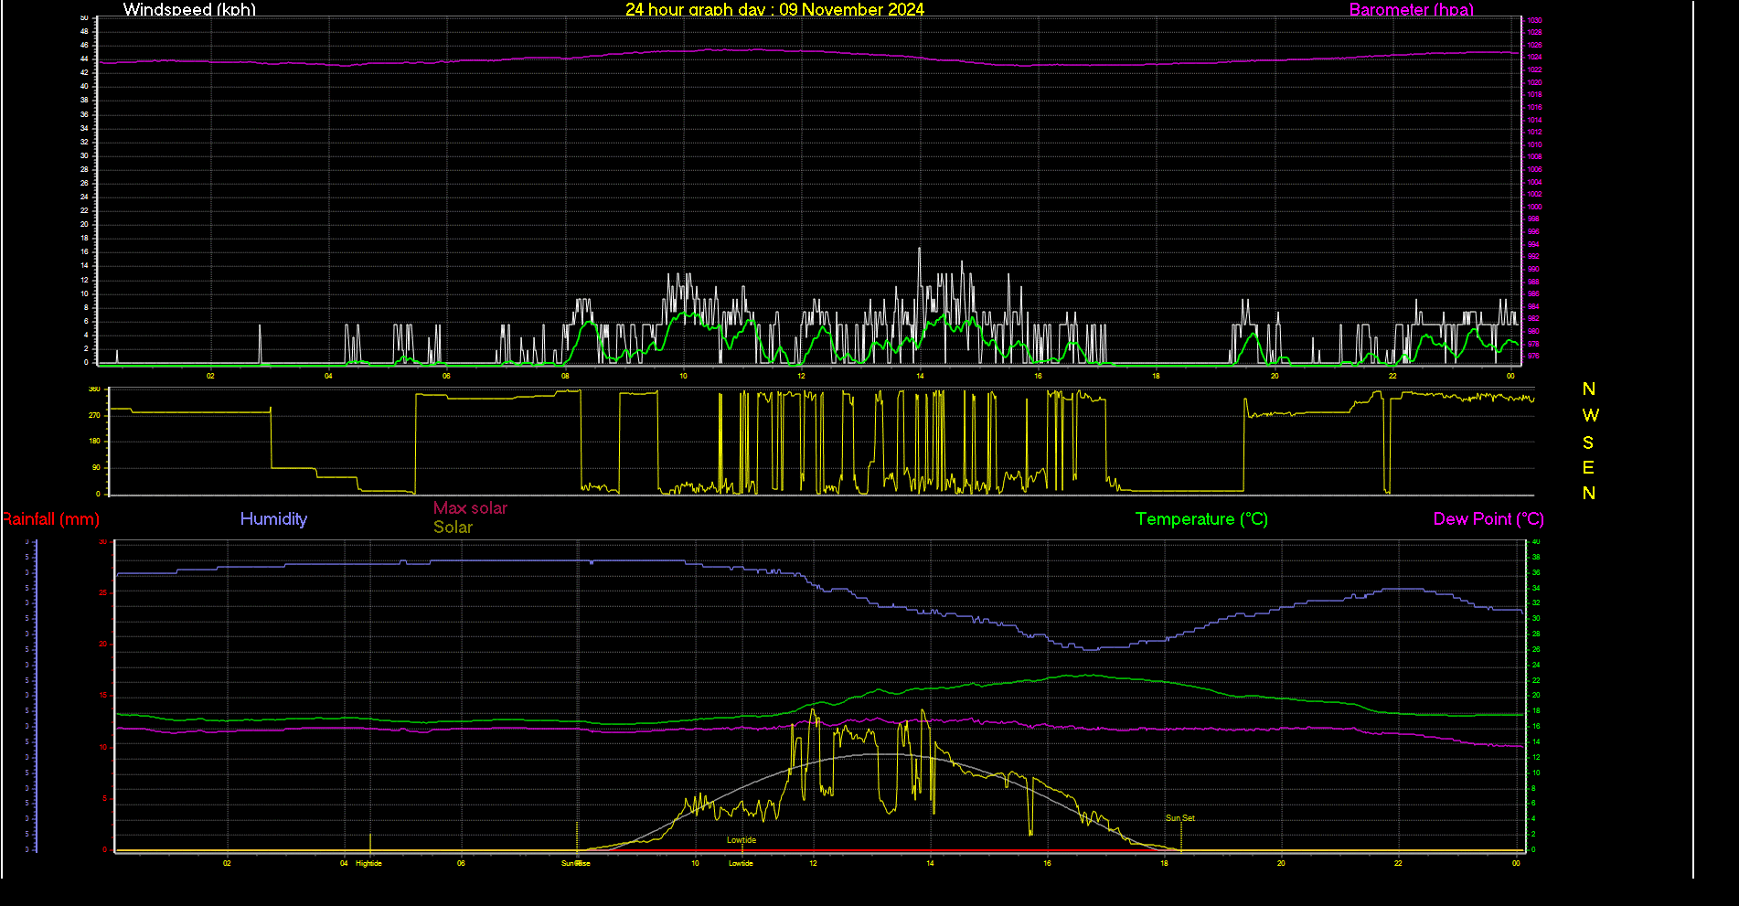Click the '14' hour label on windspeed chart
The width and height of the screenshot is (1739, 906).
(920, 376)
